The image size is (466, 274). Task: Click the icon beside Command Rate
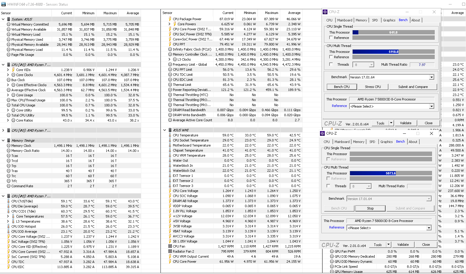9,186
